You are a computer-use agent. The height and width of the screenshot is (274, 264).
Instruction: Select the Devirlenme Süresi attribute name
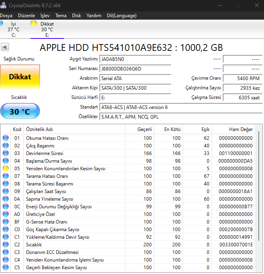coord(44,153)
